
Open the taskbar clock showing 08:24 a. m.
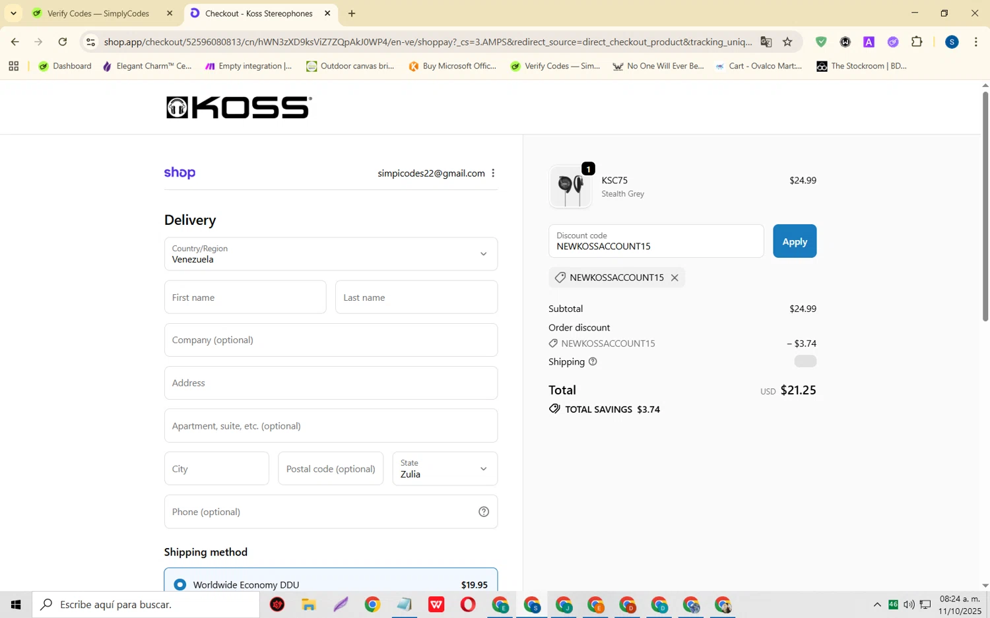click(x=960, y=605)
